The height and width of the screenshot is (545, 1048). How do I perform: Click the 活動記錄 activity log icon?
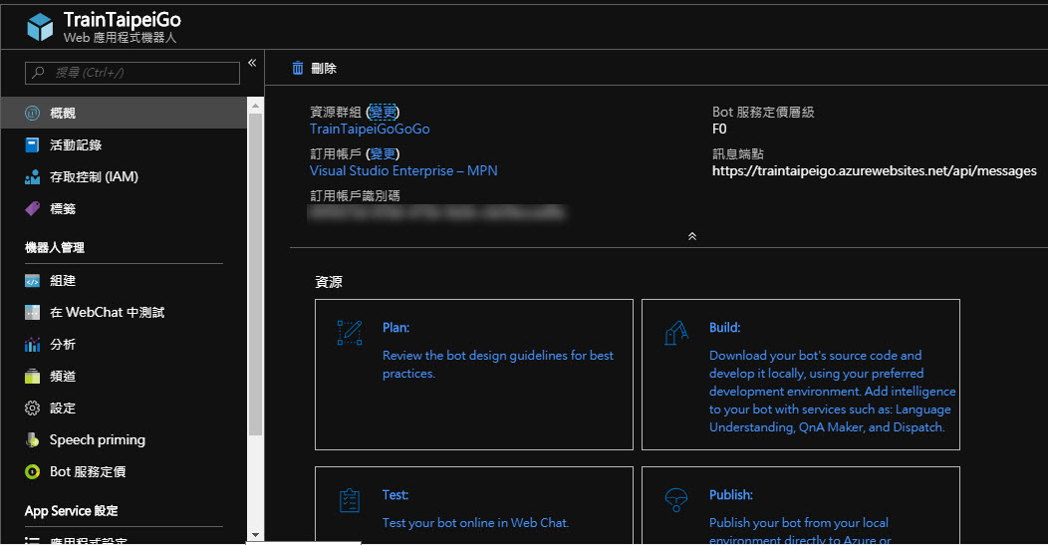pyautogui.click(x=32, y=144)
